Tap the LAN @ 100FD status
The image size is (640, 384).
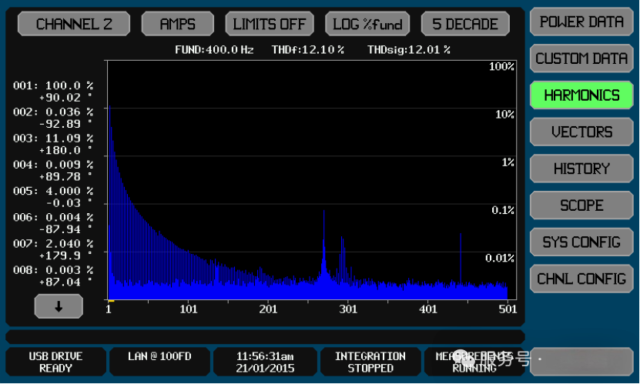tap(160, 362)
